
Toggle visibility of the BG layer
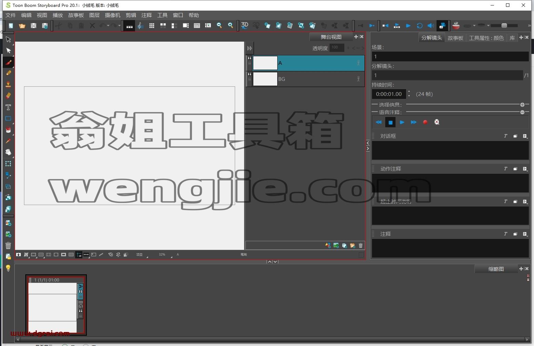tap(250, 74)
